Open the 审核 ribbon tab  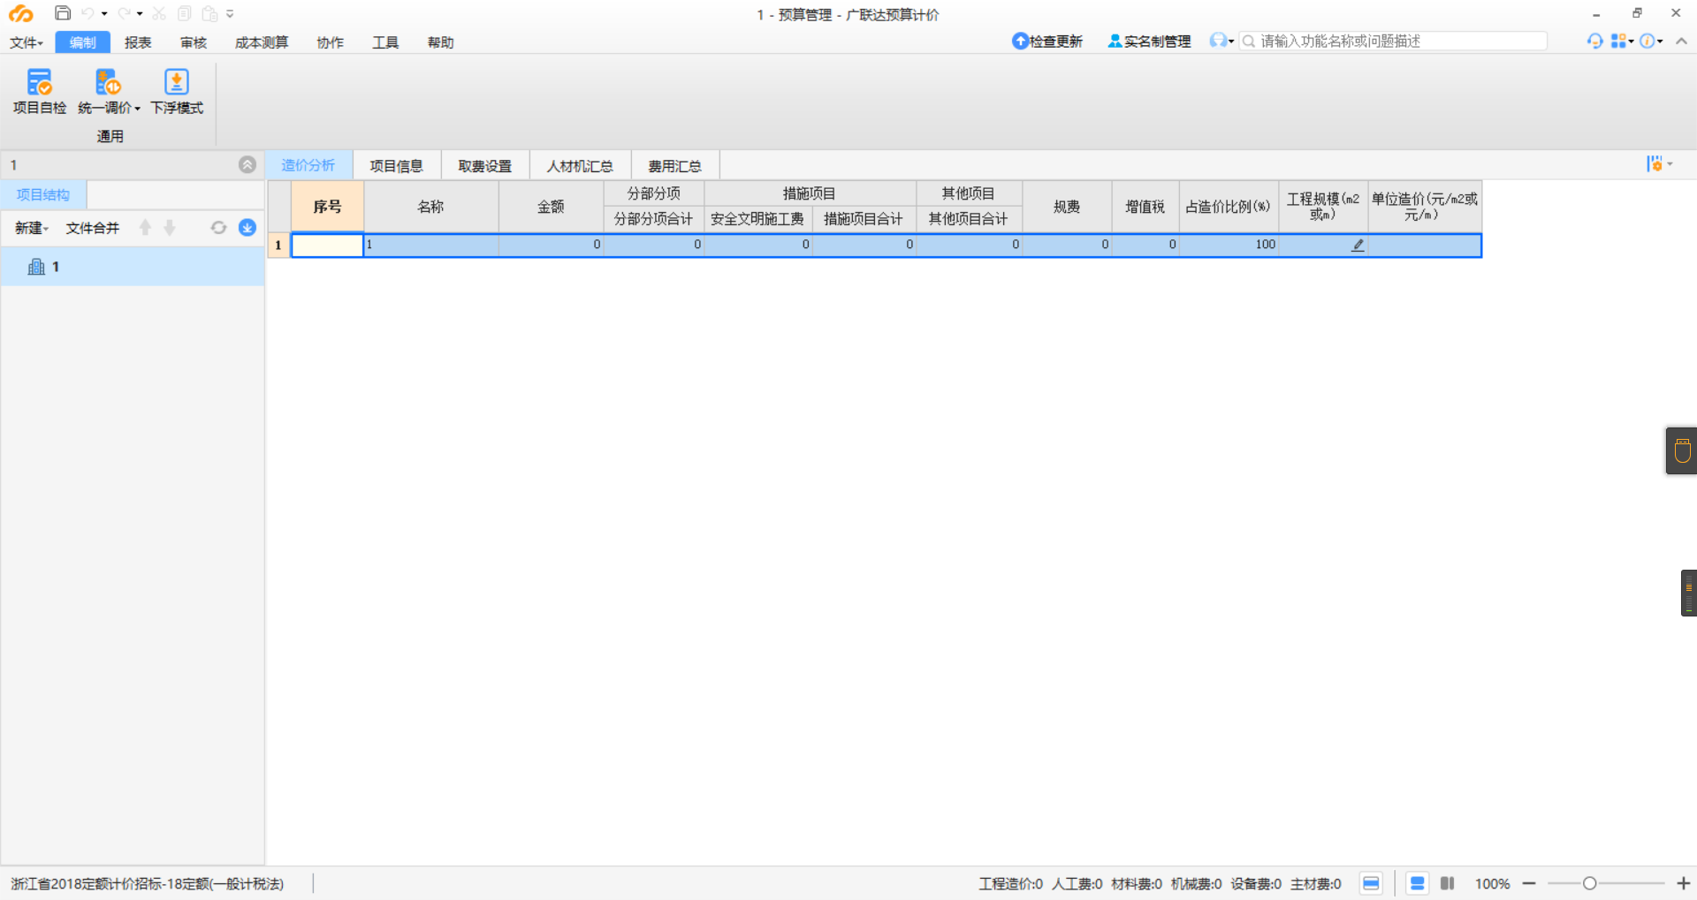coord(193,42)
